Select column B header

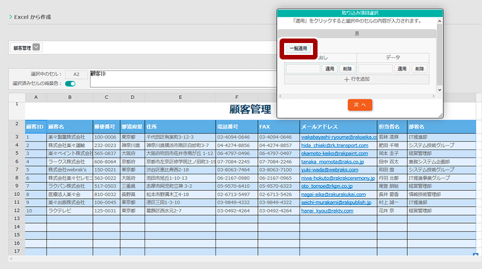point(70,97)
